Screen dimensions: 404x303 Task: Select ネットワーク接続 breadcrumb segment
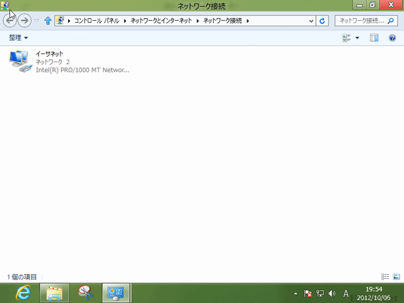(223, 21)
